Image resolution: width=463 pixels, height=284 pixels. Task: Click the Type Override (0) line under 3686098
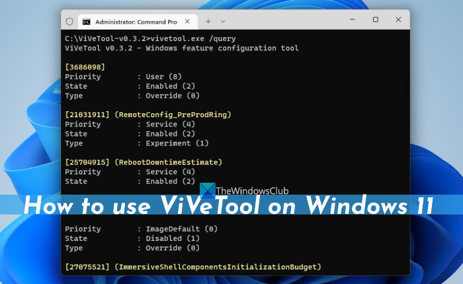click(132, 96)
